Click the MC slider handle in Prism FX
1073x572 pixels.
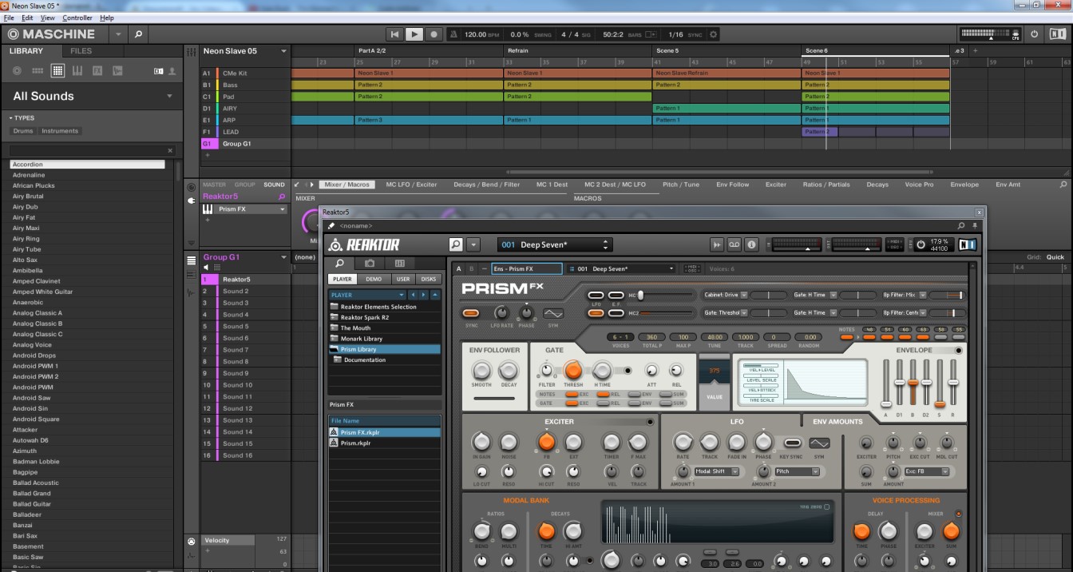click(x=640, y=296)
